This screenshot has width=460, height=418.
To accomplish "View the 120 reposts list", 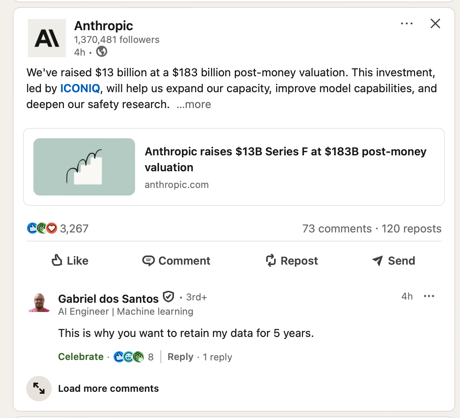I will [x=411, y=229].
